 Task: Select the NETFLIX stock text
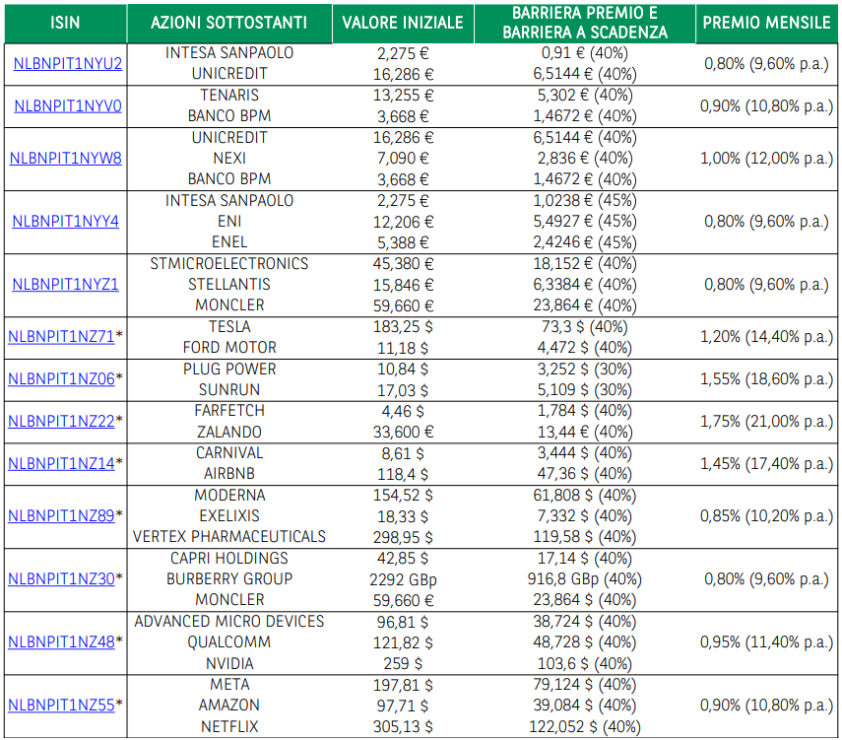(229, 726)
